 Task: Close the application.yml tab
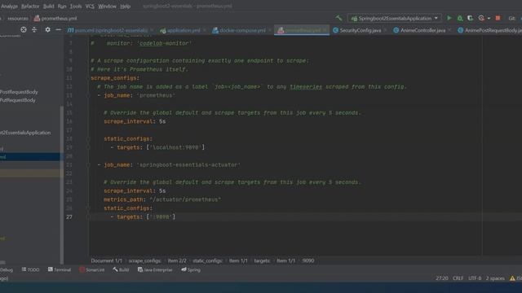pos(204,30)
